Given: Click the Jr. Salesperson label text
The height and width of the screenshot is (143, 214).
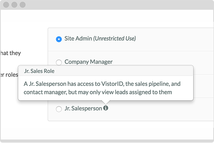Looking at the screenshot, I should [83, 108].
